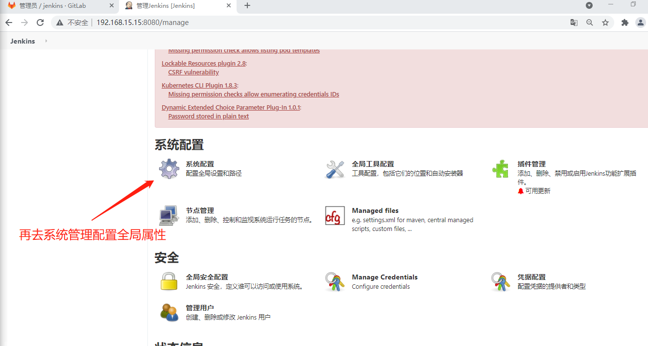Click the 凭据配置 title
The width and height of the screenshot is (648, 346).
[531, 277]
